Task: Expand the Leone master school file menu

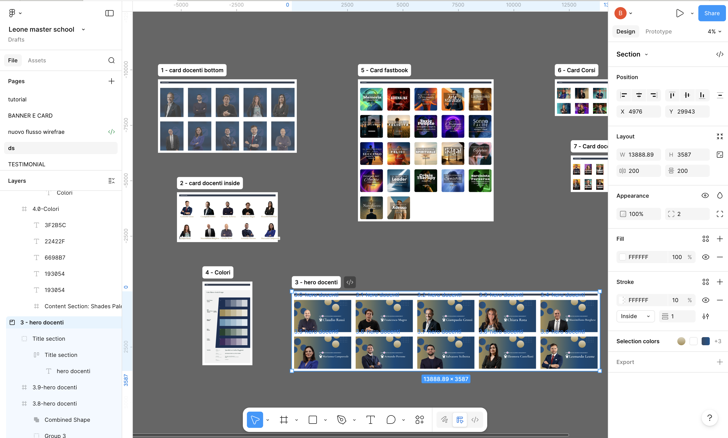Action: pos(83,29)
